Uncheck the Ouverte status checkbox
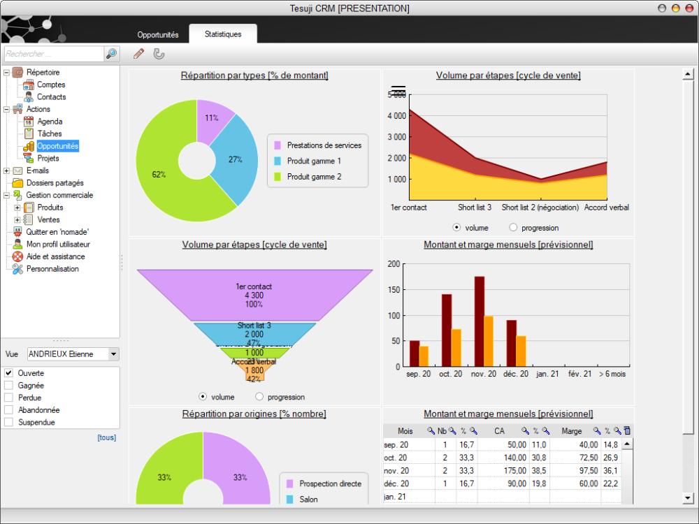The image size is (699, 524). coord(9,373)
